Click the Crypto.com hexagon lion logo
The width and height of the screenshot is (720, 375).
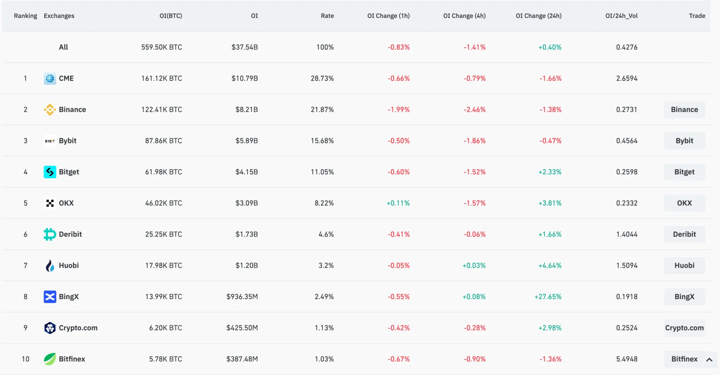click(50, 328)
